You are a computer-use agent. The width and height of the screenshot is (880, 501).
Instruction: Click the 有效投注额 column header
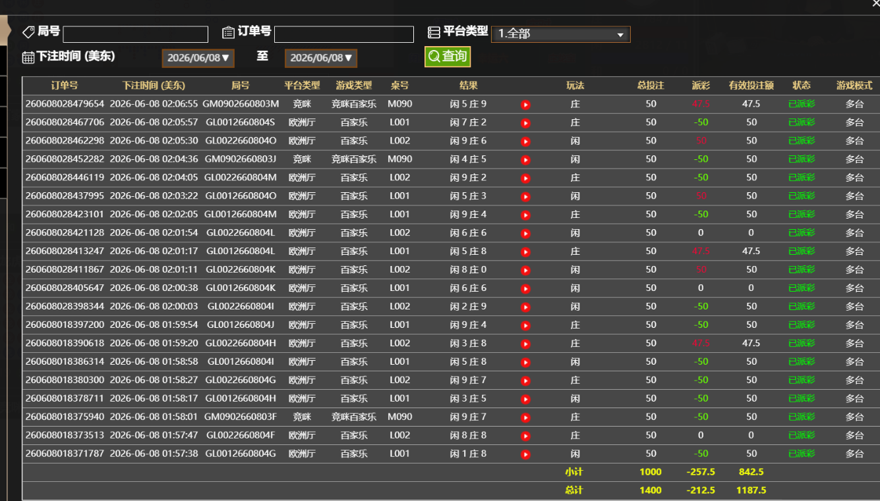(x=751, y=86)
